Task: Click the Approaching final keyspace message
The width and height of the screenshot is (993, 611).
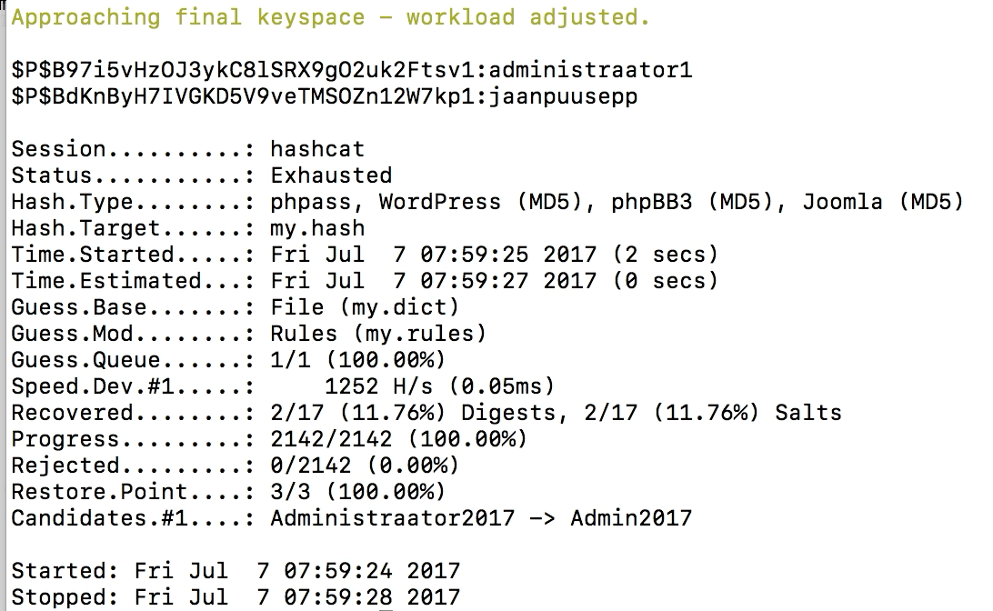Action: (331, 17)
